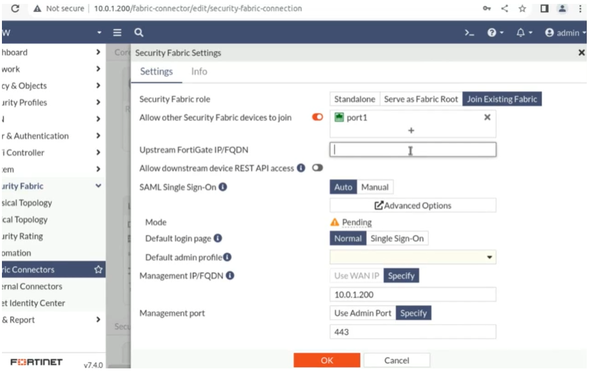Screen dimensions: 590x380
Task: Open the Default admin profile dropdown
Action: tap(413, 257)
